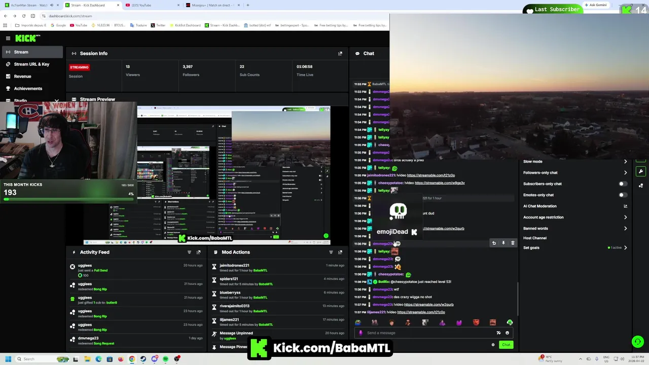The height and width of the screenshot is (365, 649).
Task: Click the chat panel scrollbar
Action: [517, 298]
